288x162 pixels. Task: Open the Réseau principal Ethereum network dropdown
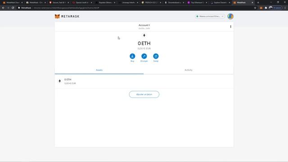coord(210,16)
